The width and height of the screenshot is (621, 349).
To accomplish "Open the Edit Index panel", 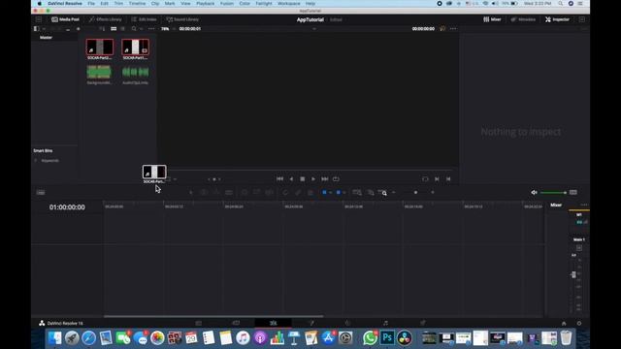I will 144,19.
